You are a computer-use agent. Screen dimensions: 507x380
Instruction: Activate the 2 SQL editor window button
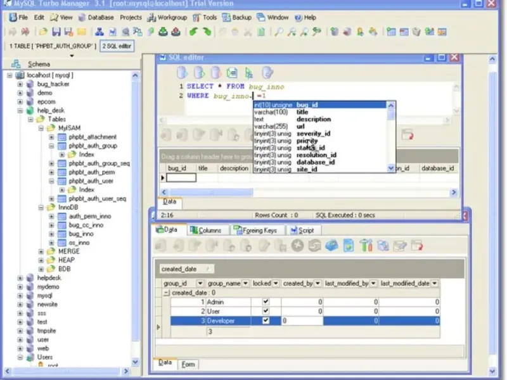click(117, 46)
